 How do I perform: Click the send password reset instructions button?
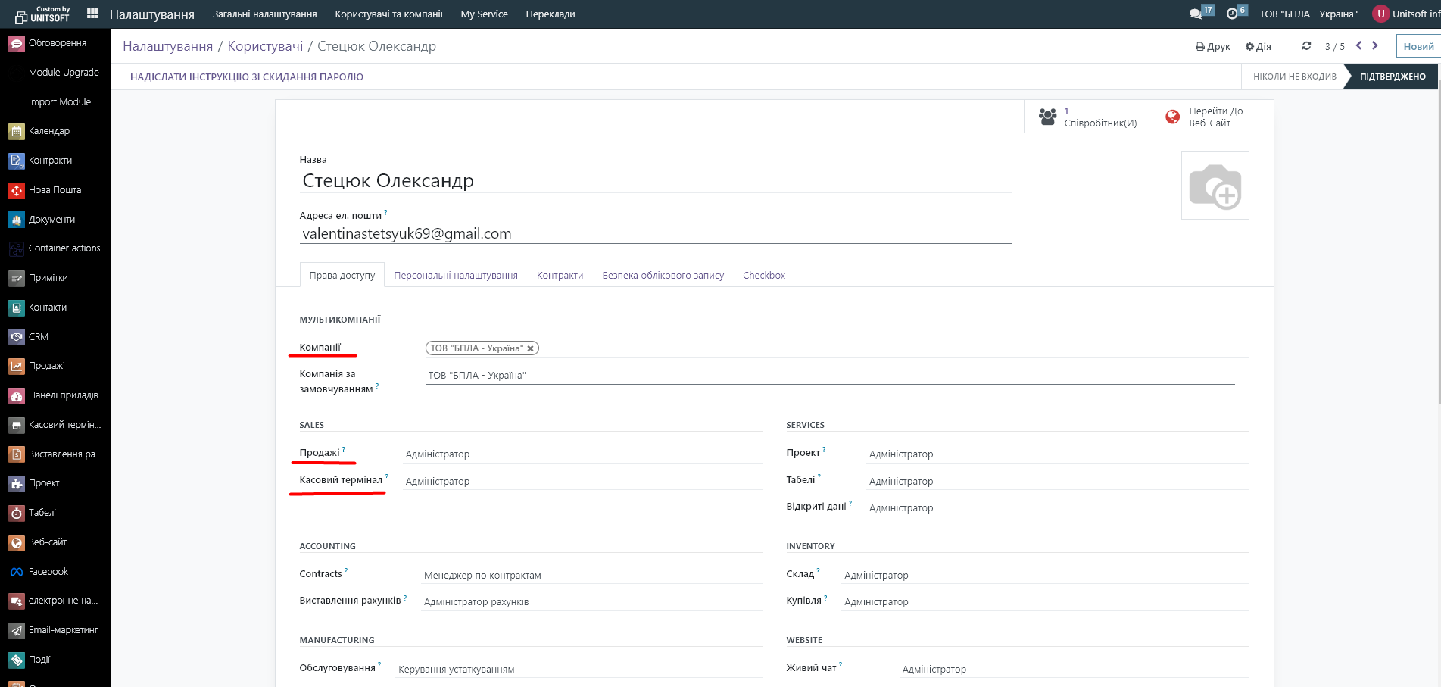[247, 77]
